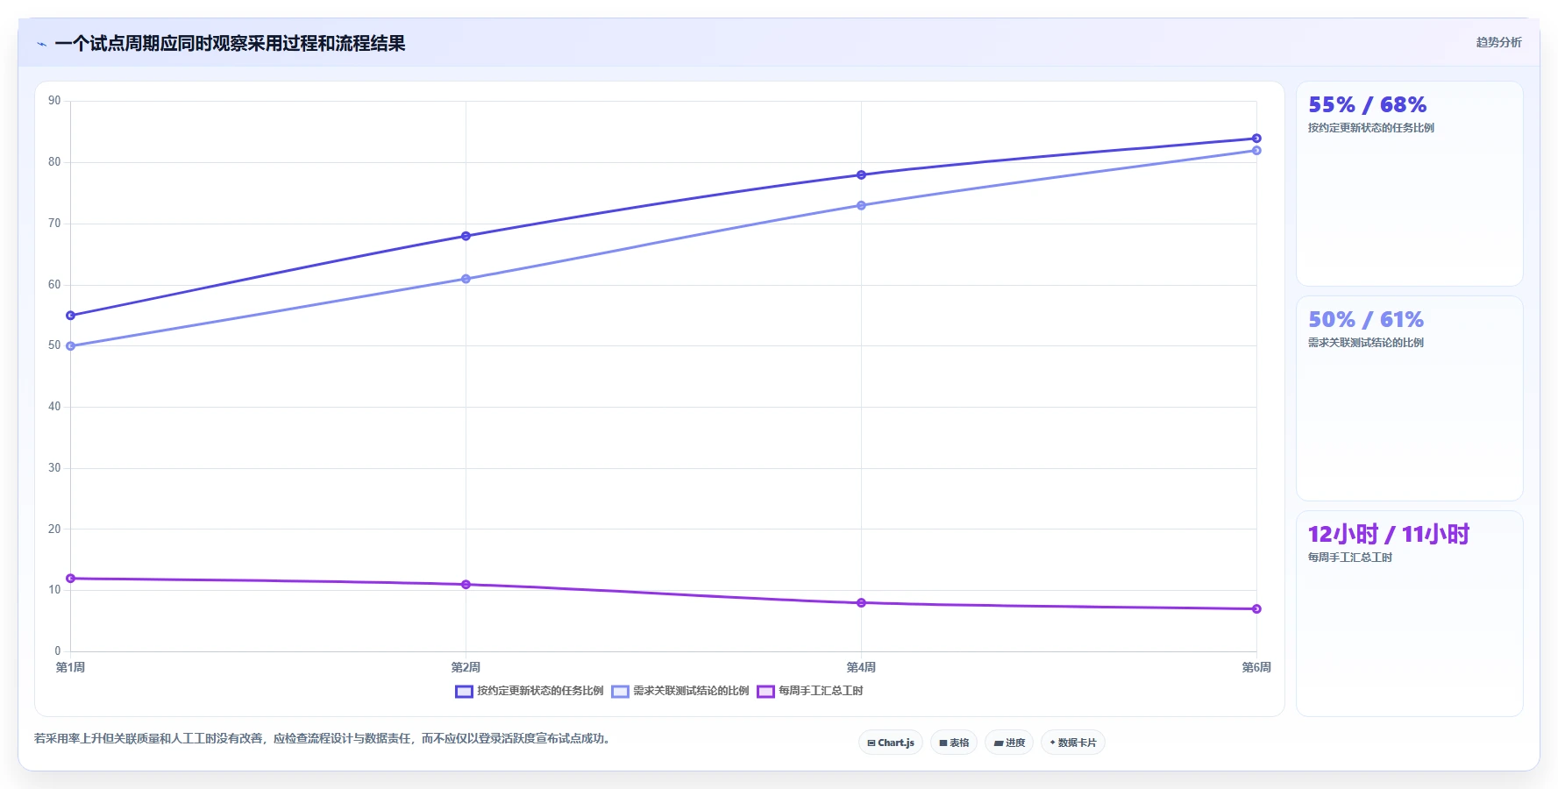Select the 第1周 point on 按约定更新状态 line
1558x789 pixels.
[x=71, y=316]
